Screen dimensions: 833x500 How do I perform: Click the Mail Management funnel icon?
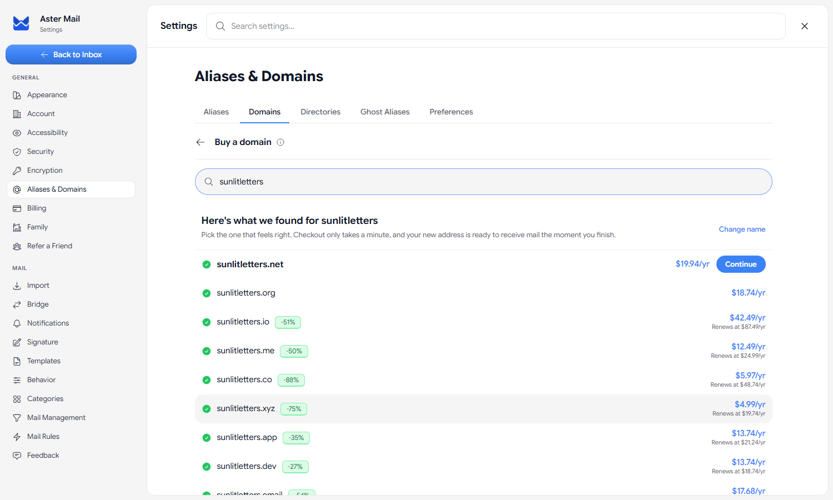pos(17,418)
